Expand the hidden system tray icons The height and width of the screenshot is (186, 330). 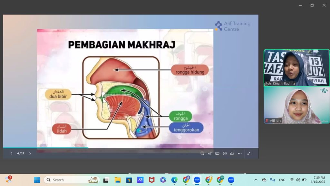(x=256, y=180)
